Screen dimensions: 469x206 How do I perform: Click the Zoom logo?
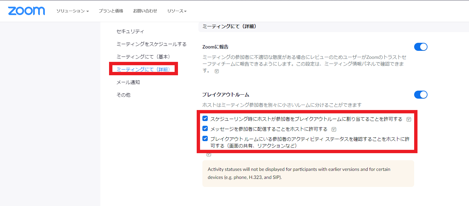(26, 11)
